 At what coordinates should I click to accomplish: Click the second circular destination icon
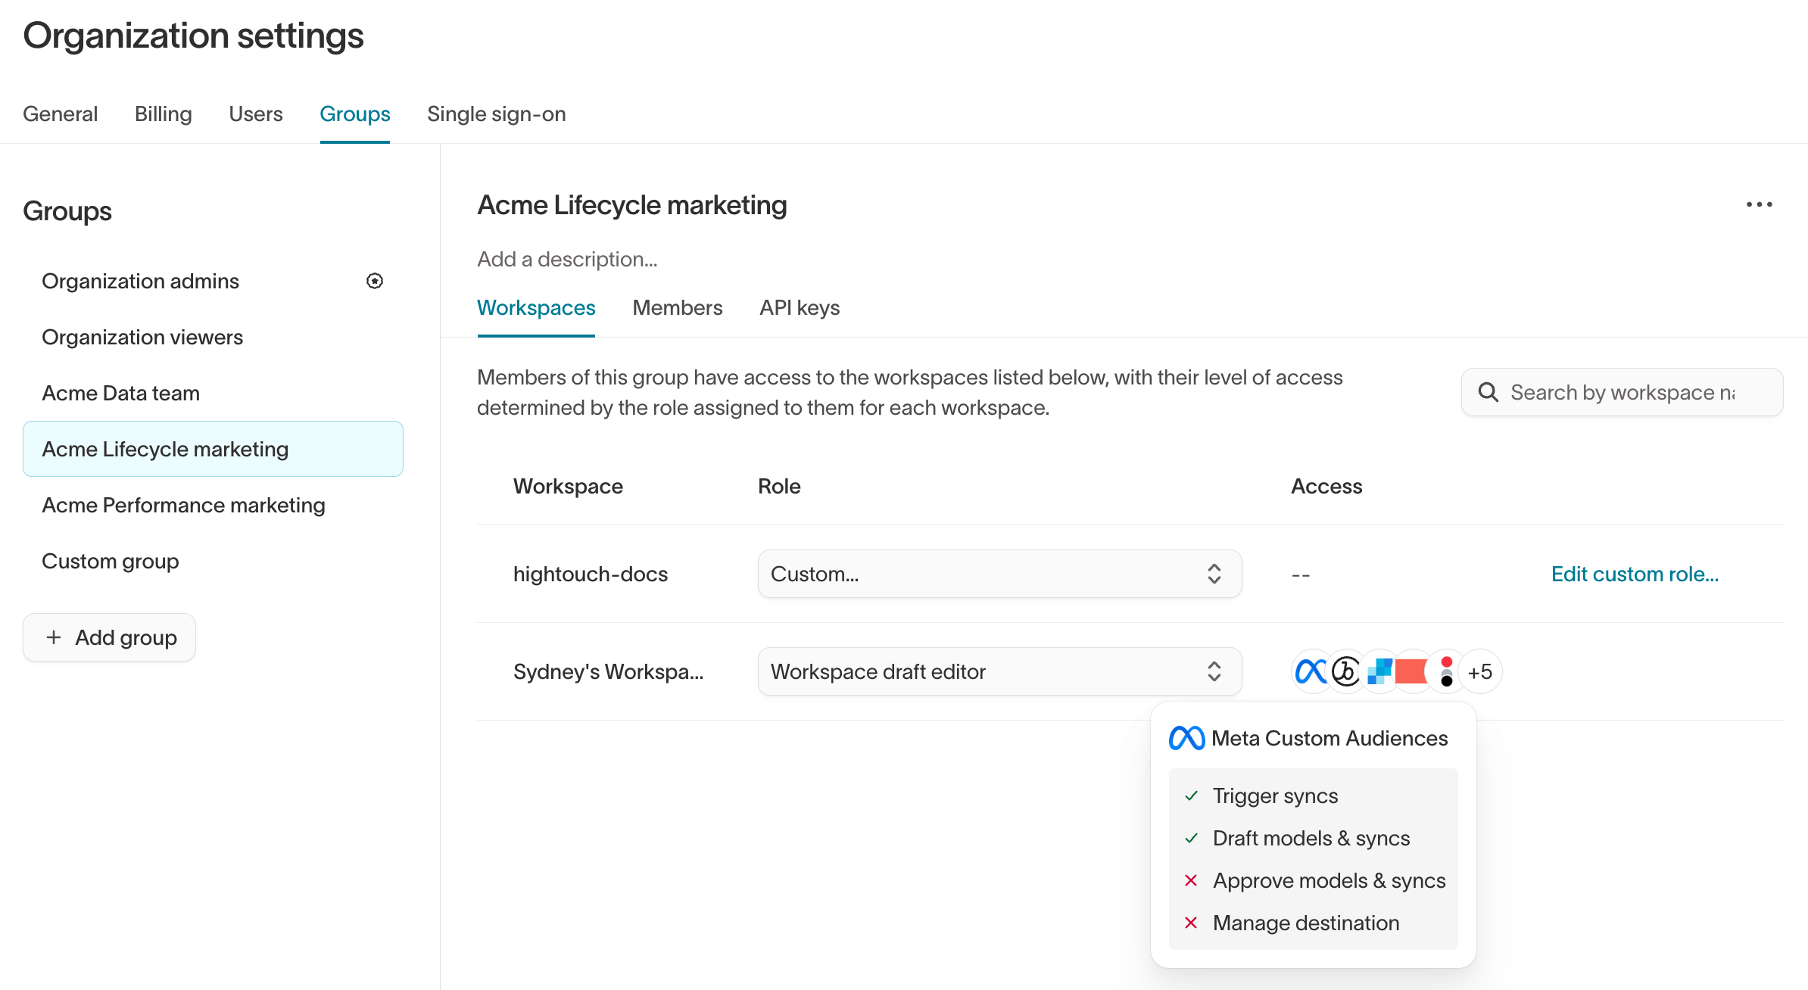1345,671
